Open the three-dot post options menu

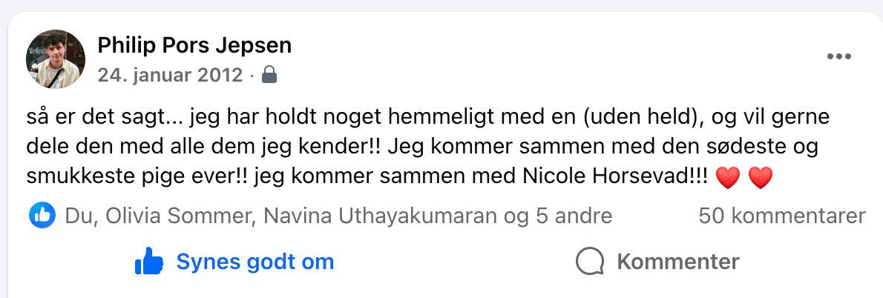838,57
